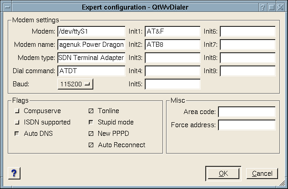
Task: Focus the Modem name text field
Action: tap(91, 45)
